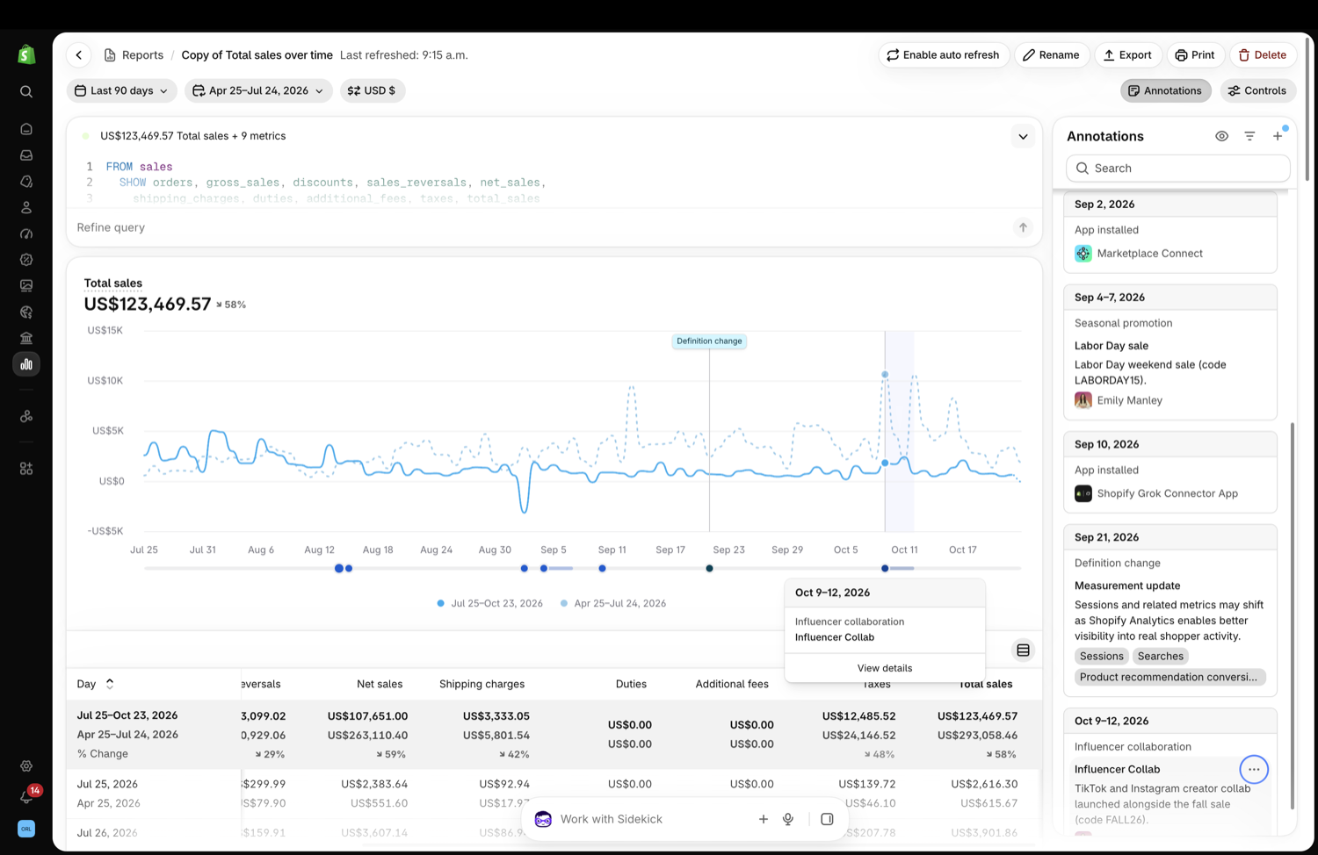This screenshot has width=1318, height=855.
Task: Open the Apr 25–Jul 24, 2026 comparison dropdown
Action: [x=258, y=90]
